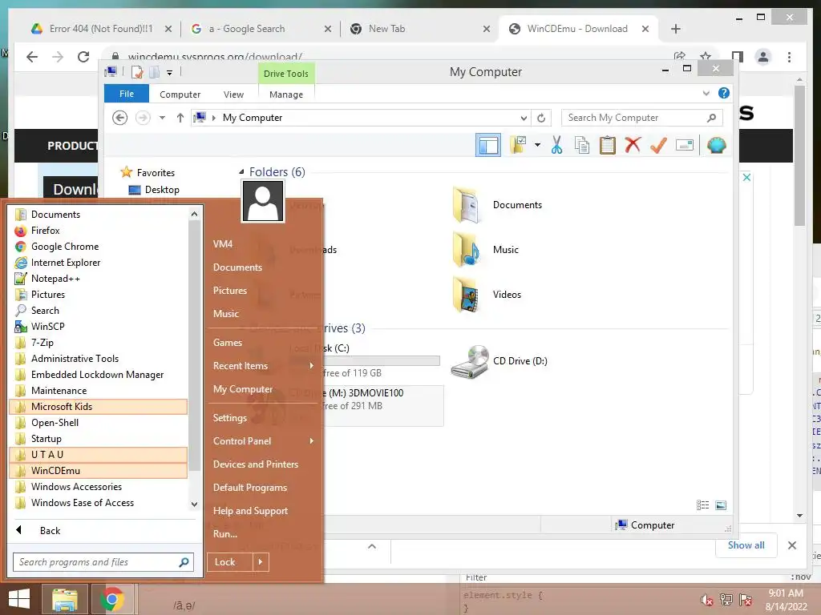Open the Documents folder in Explorer

[497, 205]
